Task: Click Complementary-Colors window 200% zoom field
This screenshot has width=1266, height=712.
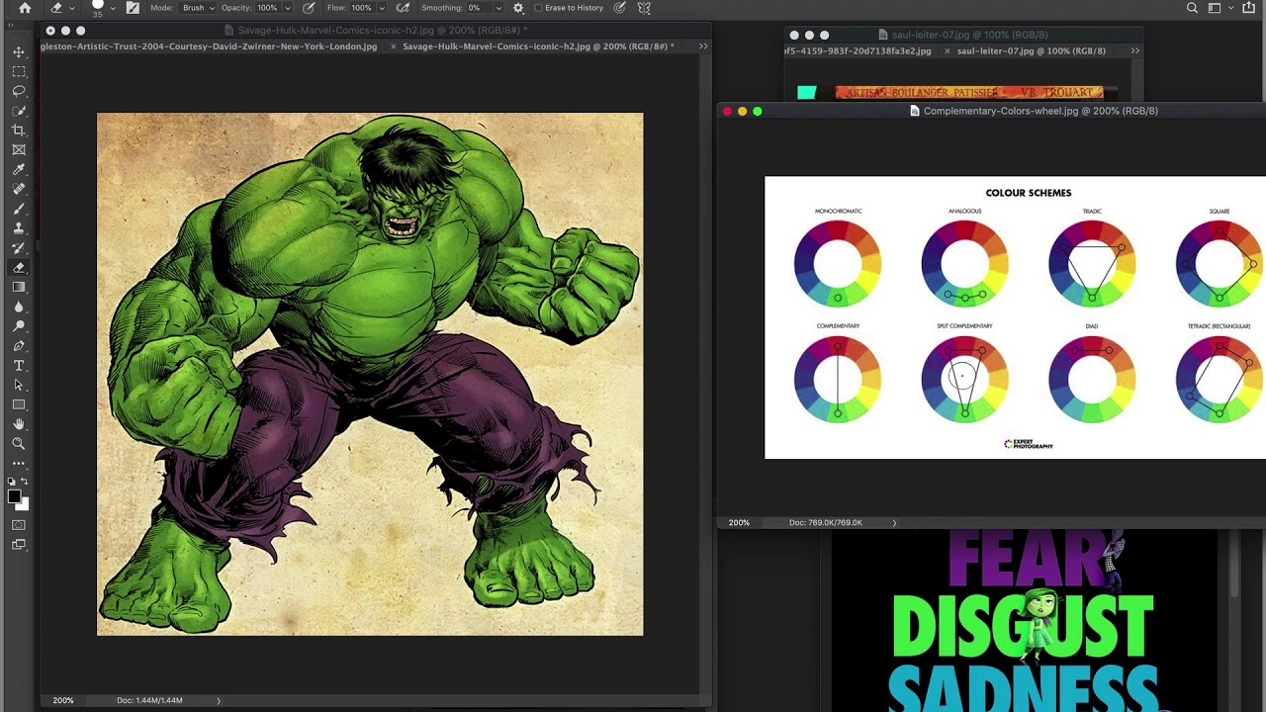Action: [739, 522]
